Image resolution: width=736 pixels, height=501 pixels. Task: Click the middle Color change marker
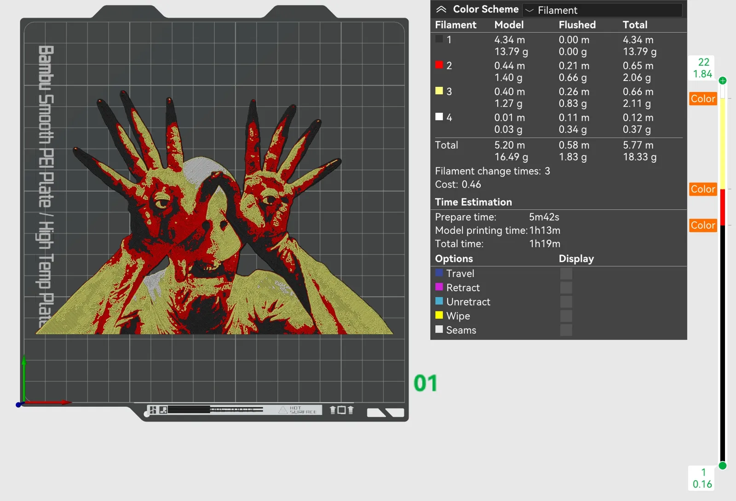click(703, 189)
